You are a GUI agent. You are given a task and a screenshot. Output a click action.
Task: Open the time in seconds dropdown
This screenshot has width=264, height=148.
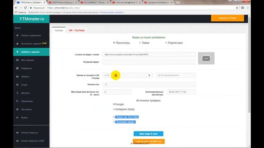(127, 75)
